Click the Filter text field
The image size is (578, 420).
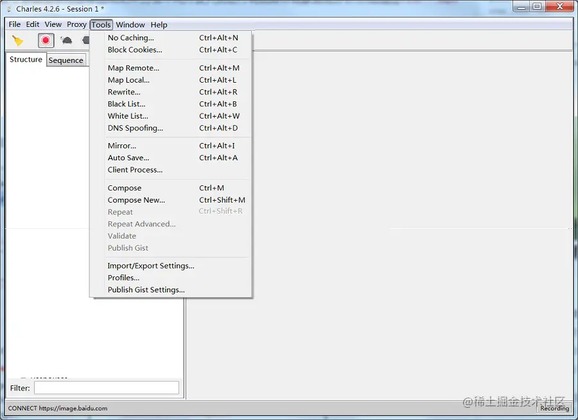point(106,388)
